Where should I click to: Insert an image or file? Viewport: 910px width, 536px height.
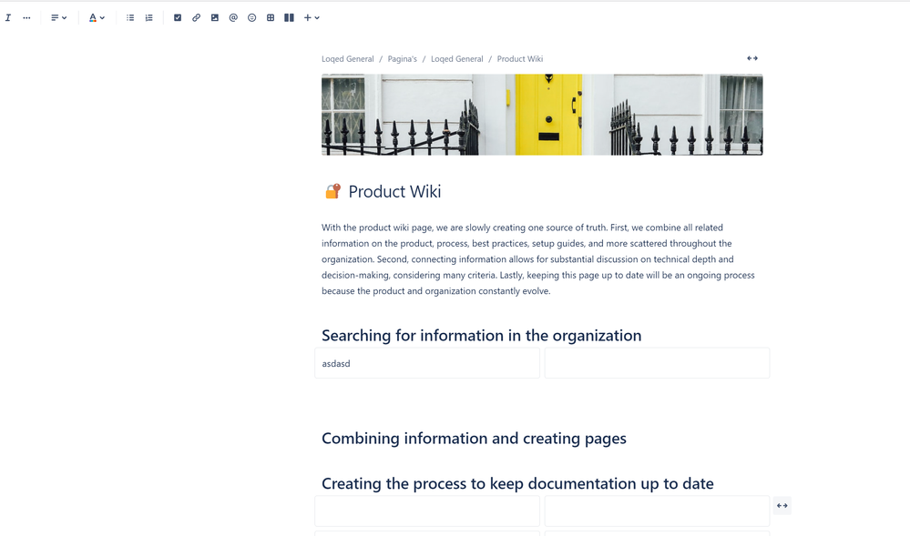pyautogui.click(x=215, y=18)
